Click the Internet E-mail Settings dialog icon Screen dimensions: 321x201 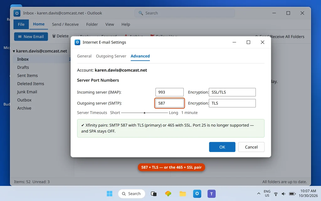click(x=77, y=42)
